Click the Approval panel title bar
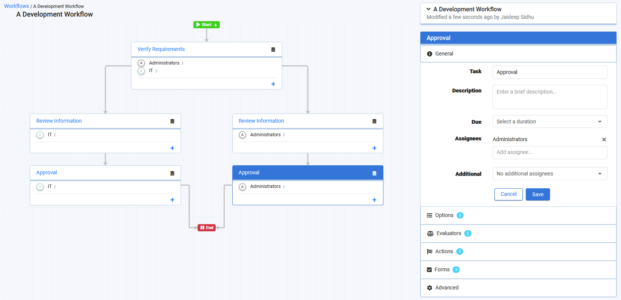 pyautogui.click(x=518, y=38)
